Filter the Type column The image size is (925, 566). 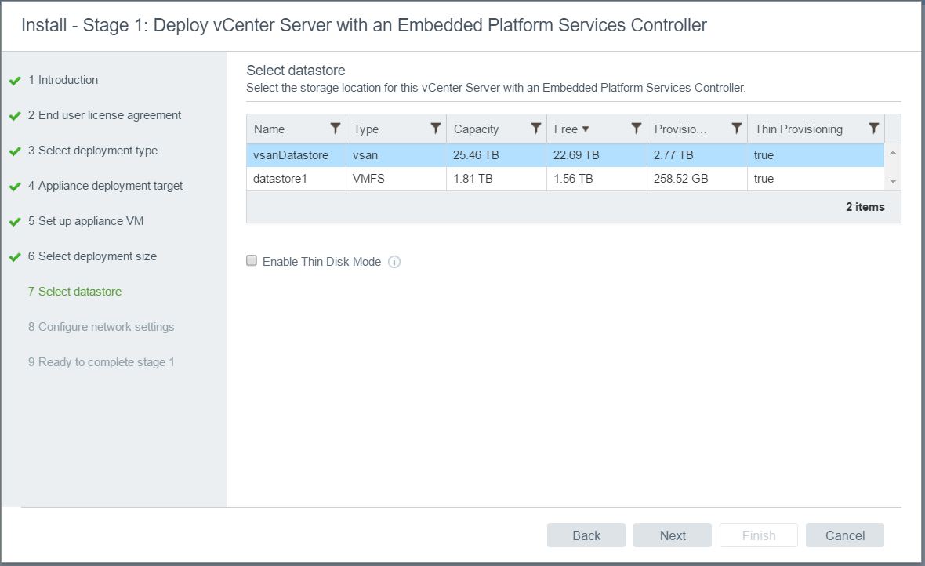click(435, 128)
